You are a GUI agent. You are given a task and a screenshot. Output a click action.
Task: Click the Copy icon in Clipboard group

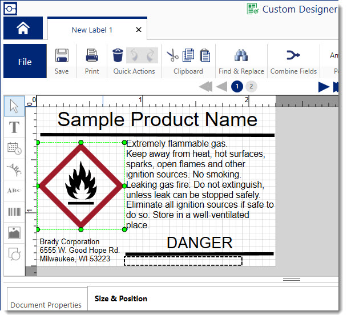188,55
